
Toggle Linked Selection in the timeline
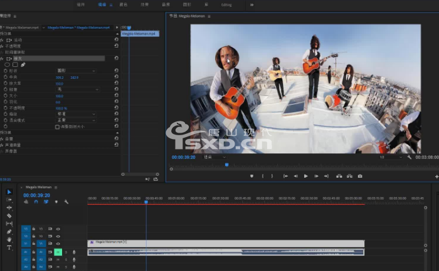click(x=46, y=202)
